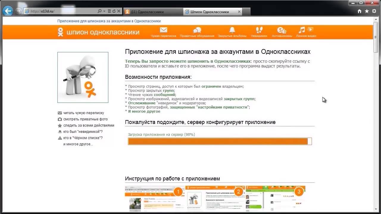Click the Чужая переписка envelope icon
This screenshot has width=381, height=214.
[163, 30]
